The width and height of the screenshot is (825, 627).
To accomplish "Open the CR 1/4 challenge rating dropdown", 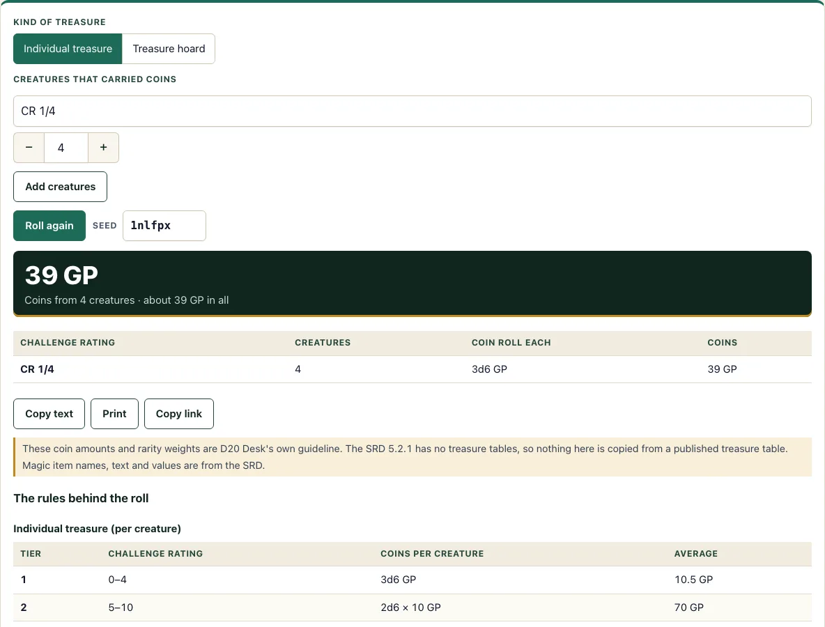I will click(x=412, y=111).
